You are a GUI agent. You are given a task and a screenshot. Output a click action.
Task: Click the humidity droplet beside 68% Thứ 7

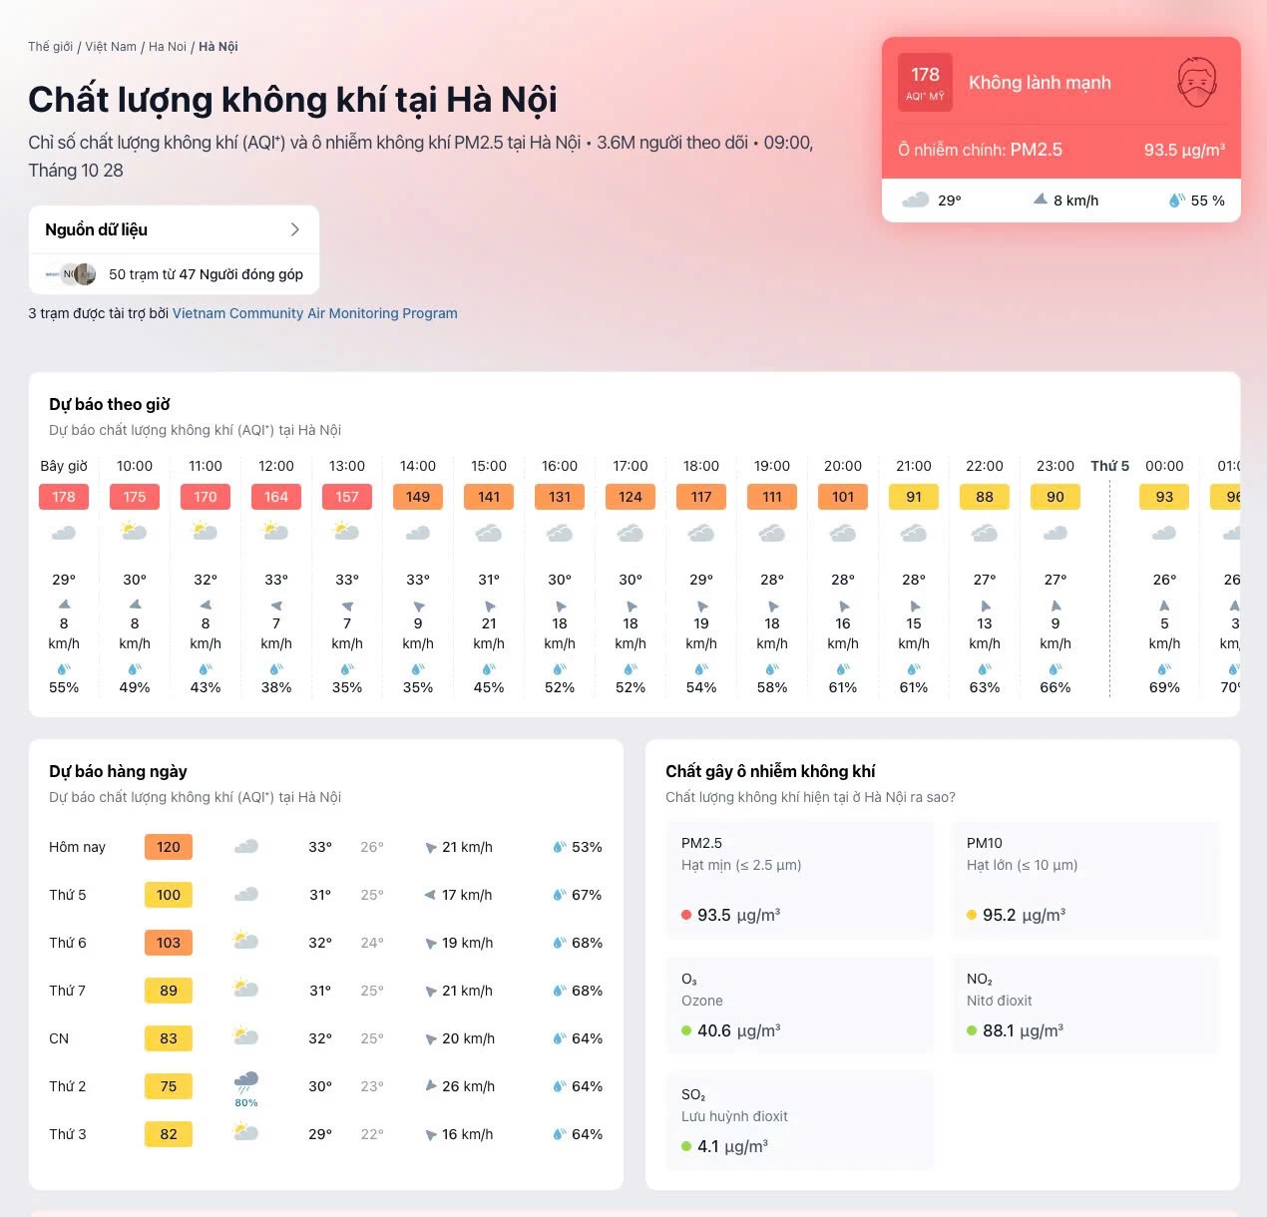coord(560,991)
